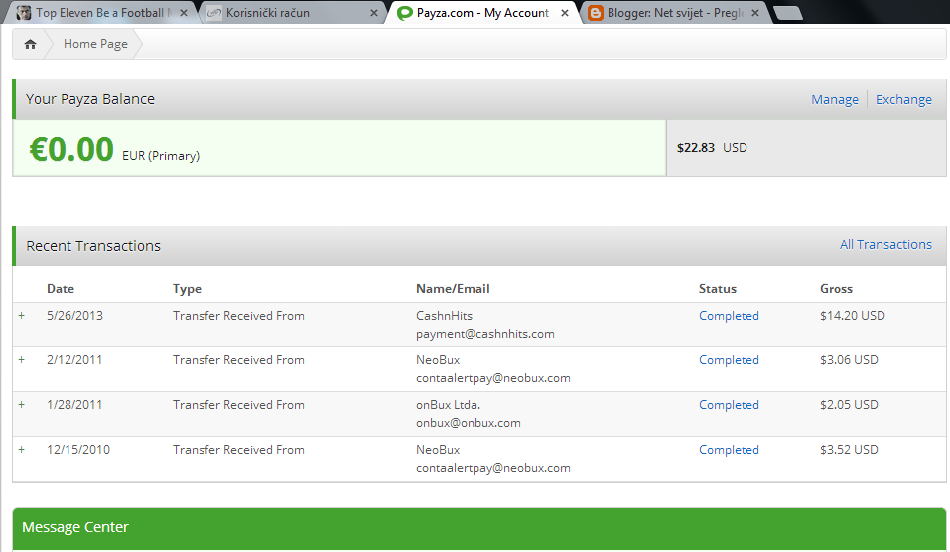Click the onbux@onbux.com email

point(468,422)
